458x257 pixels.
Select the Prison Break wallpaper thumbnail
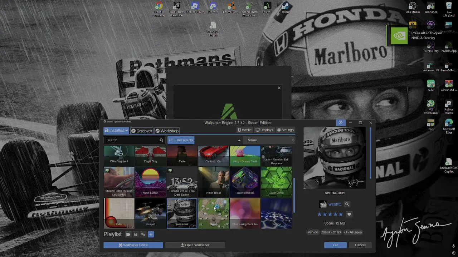[x=213, y=182]
